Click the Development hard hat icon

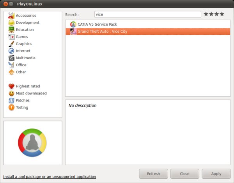point(11,23)
